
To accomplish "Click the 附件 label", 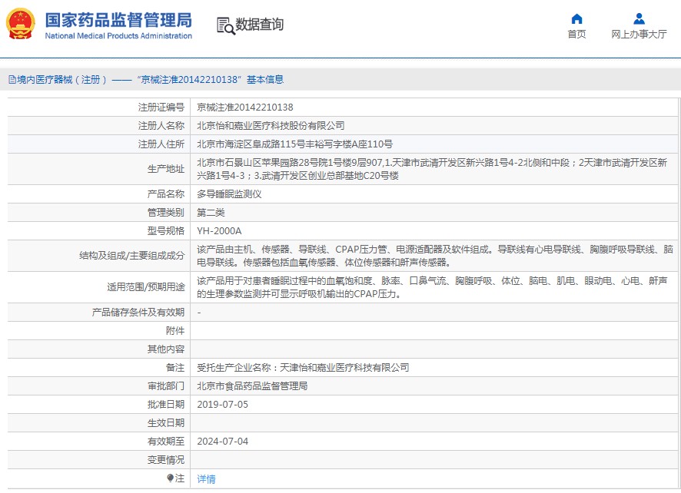I will (175, 331).
